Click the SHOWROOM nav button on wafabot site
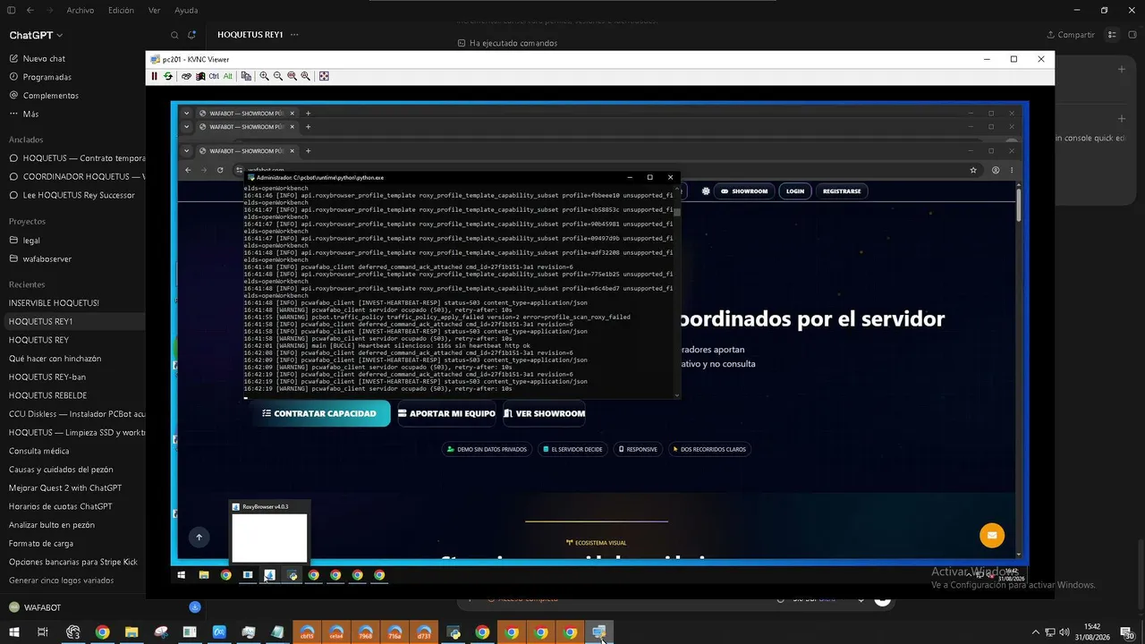The height and width of the screenshot is (644, 1145). (x=744, y=191)
